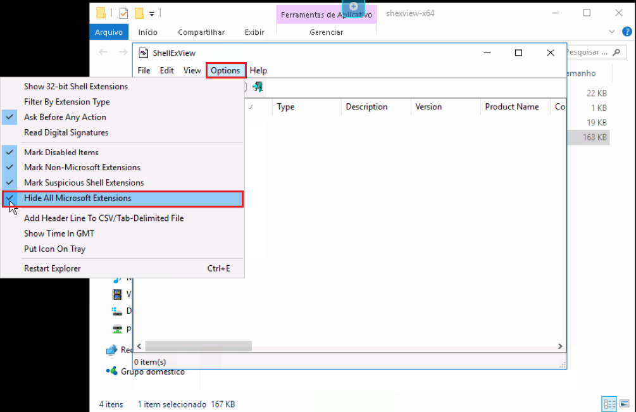636x412 pixels.
Task: Open the Gerenciar ribbon tab
Action: (x=327, y=32)
